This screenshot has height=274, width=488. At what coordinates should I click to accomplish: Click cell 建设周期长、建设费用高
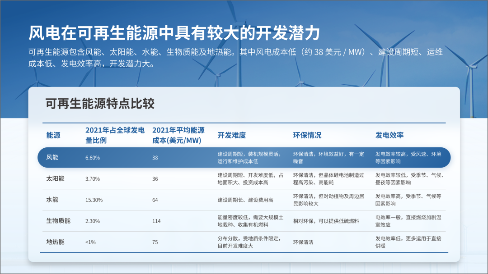[x=245, y=200]
